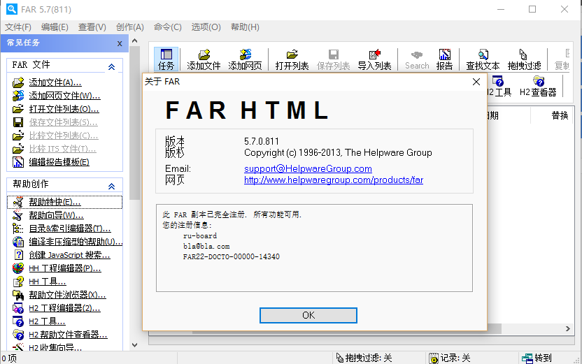
Task: Open the helpwaregroup.com products webpage link
Action: 333,180
